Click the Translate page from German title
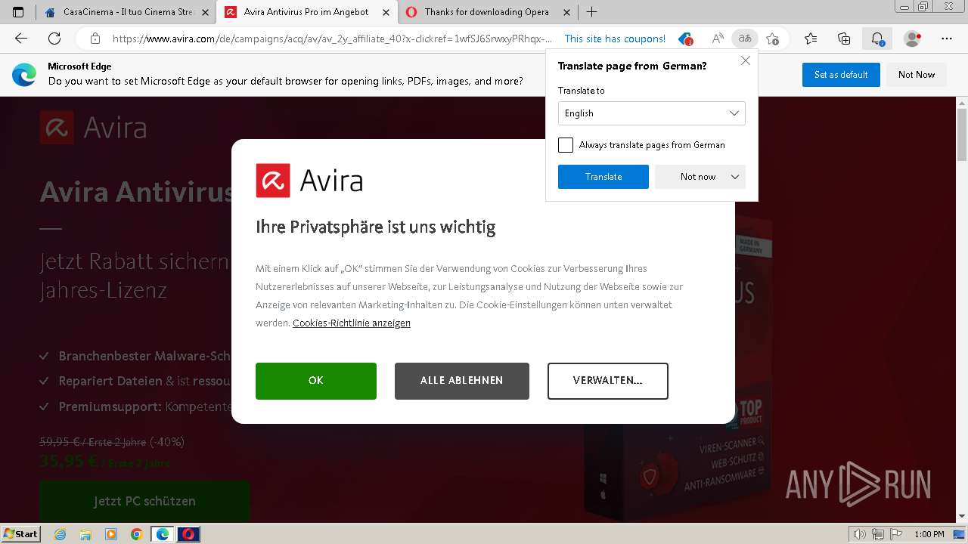968x544 pixels. pyautogui.click(x=632, y=66)
